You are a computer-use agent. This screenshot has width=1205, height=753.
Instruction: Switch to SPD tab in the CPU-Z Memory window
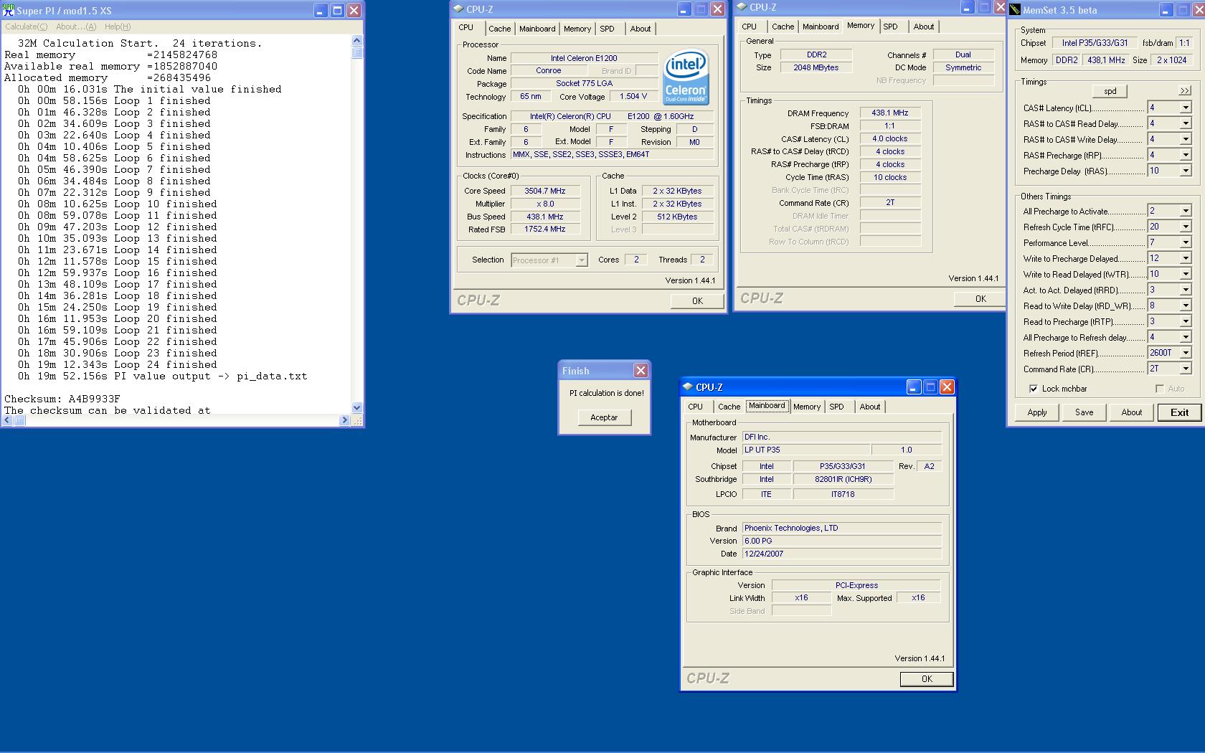(x=890, y=27)
